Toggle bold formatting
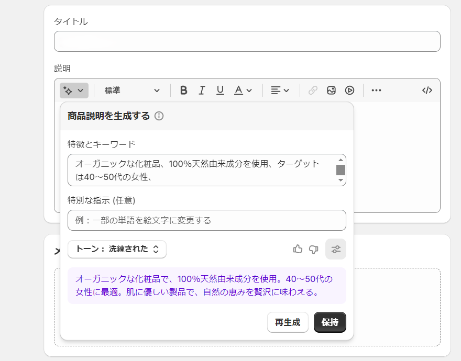The image size is (461, 361). point(184,91)
